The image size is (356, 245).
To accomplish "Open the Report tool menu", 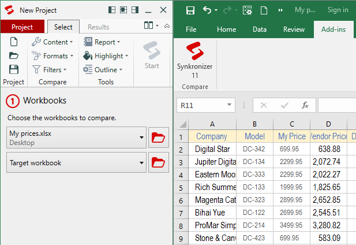I will pyautogui.click(x=102, y=42).
